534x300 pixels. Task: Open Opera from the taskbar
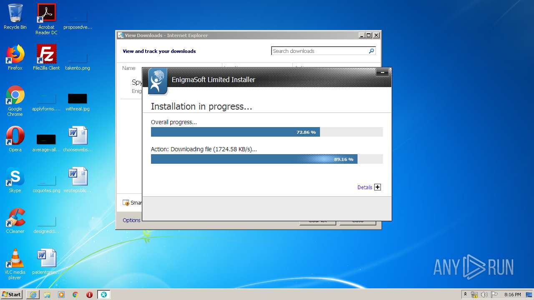(x=89, y=295)
